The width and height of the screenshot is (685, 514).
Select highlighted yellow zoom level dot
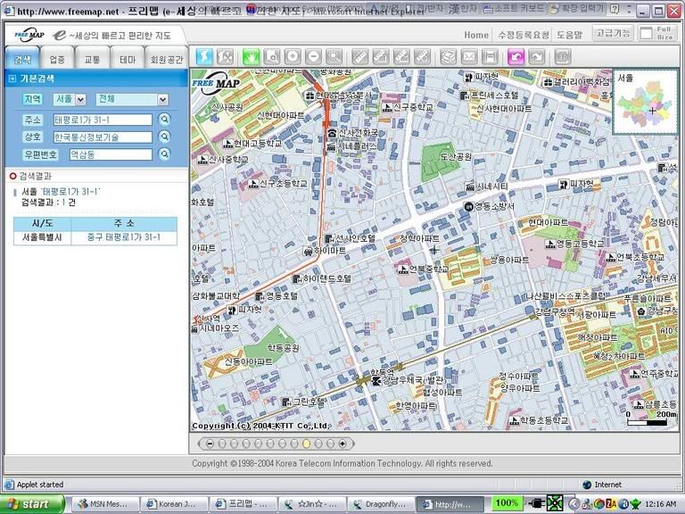click(x=306, y=444)
